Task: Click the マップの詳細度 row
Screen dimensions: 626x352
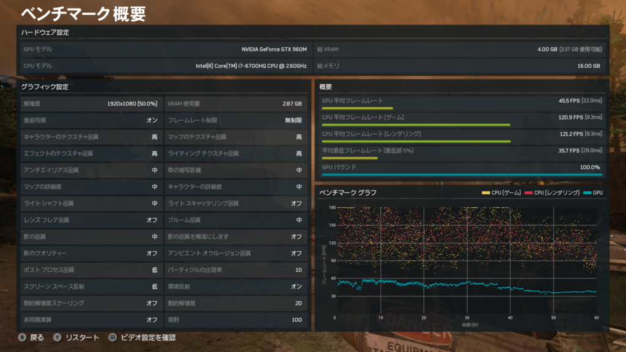Action: click(92, 187)
